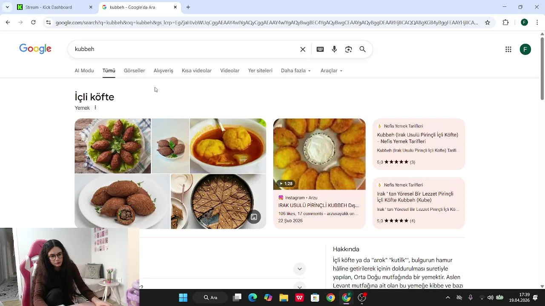
Task: Open the Instagram Arzu kubbeh video
Action: (319, 173)
